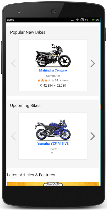Open the Yamaha YZF R15 V3 link
This screenshot has width=107, height=210.
[x=53, y=144]
